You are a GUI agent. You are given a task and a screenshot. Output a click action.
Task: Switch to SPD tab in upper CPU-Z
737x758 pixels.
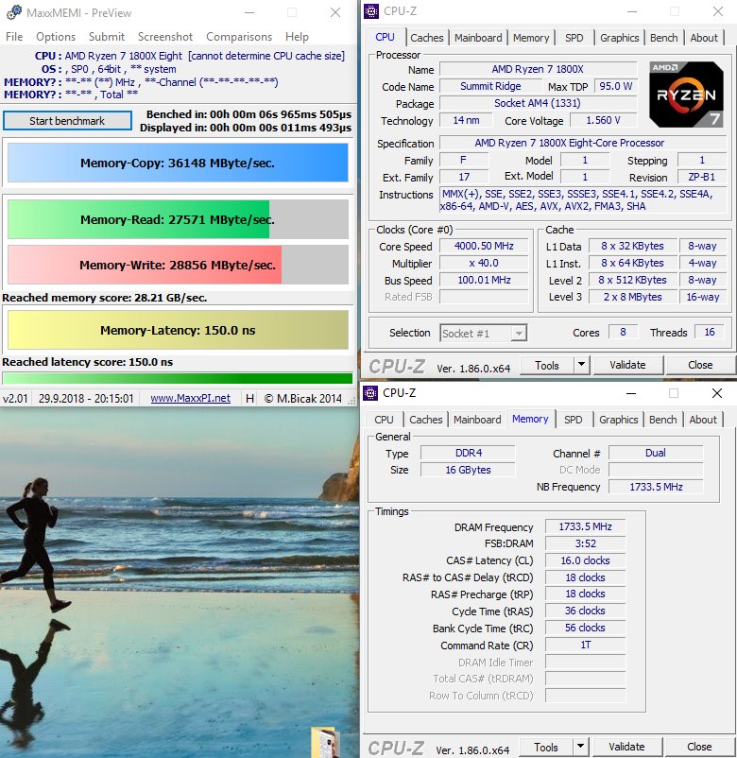tap(574, 38)
